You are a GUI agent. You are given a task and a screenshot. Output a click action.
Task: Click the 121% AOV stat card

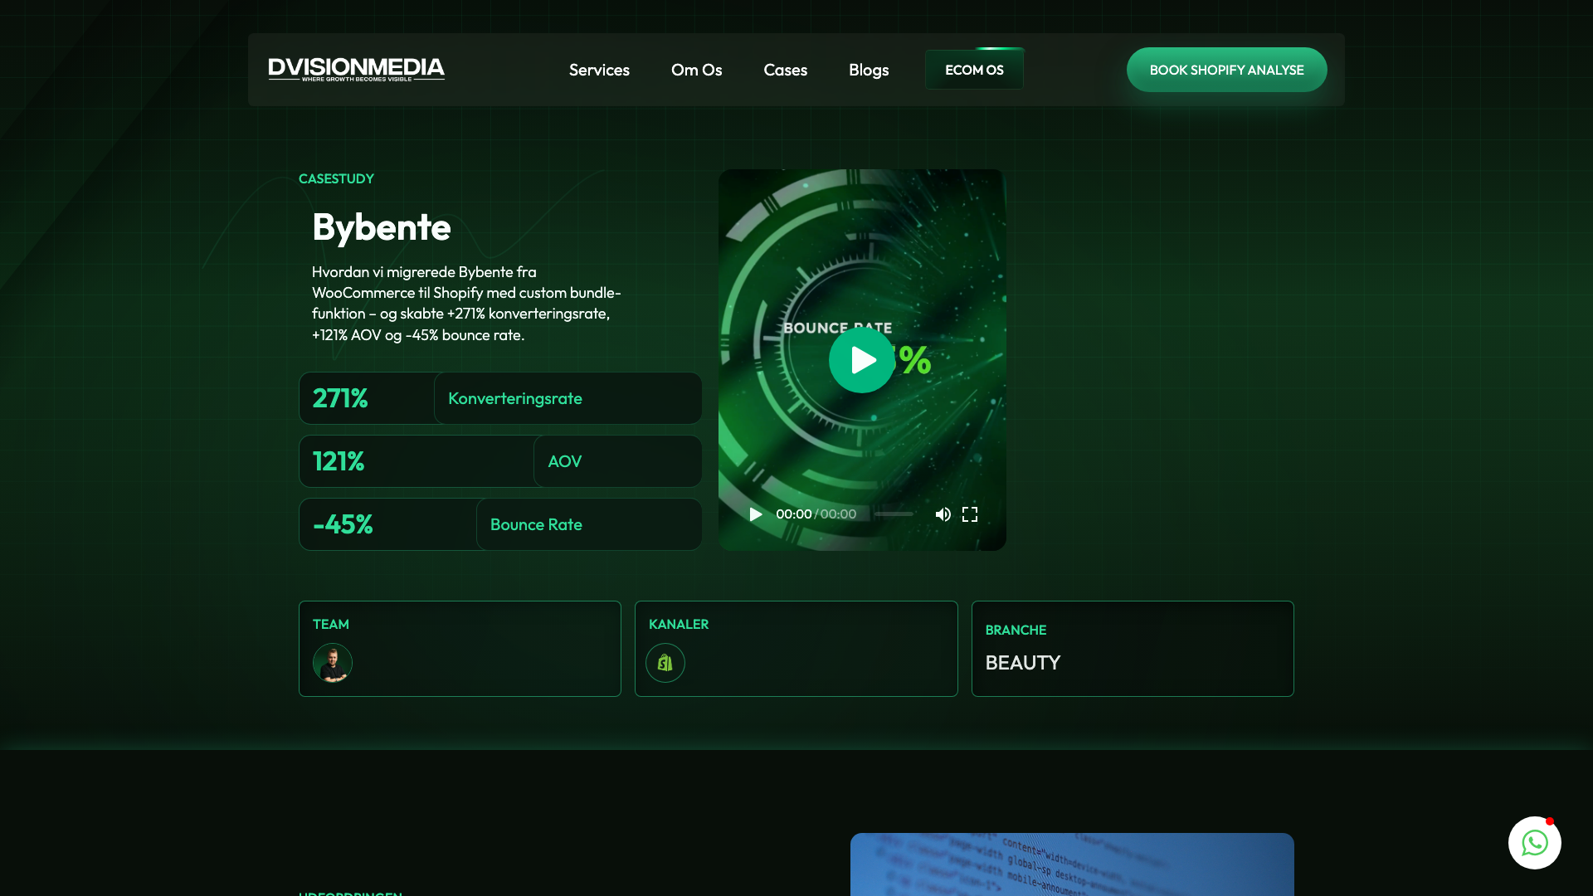(500, 461)
